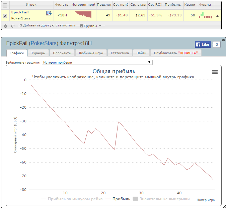The image size is (227, 209).
Task: Click the profit history sparkline thumbnail
Action: [x=83, y=15]
